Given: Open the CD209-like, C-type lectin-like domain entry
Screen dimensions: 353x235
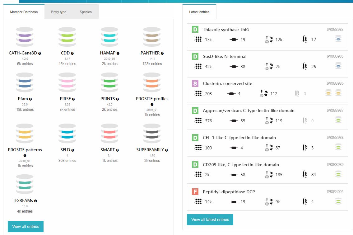Looking at the screenshot, I should [241, 164].
